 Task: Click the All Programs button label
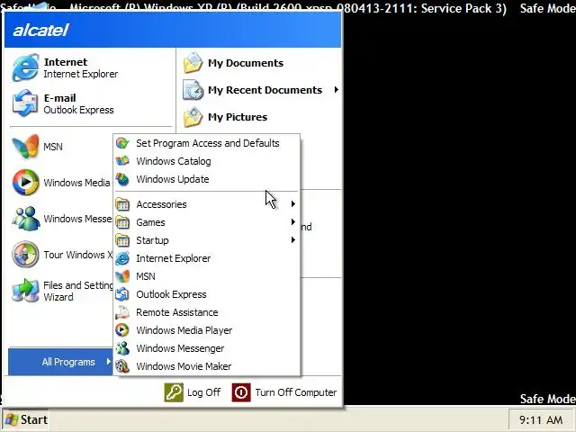point(68,362)
